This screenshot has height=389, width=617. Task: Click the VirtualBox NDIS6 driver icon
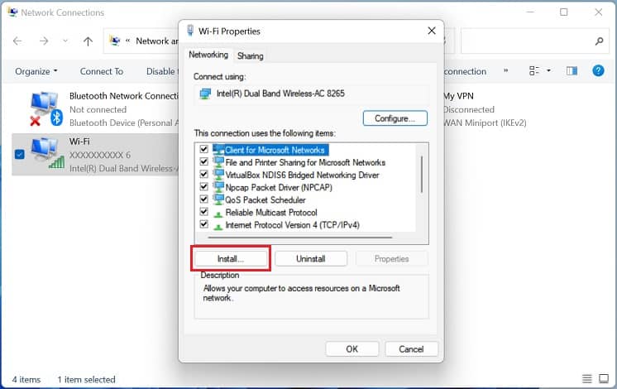pos(218,175)
